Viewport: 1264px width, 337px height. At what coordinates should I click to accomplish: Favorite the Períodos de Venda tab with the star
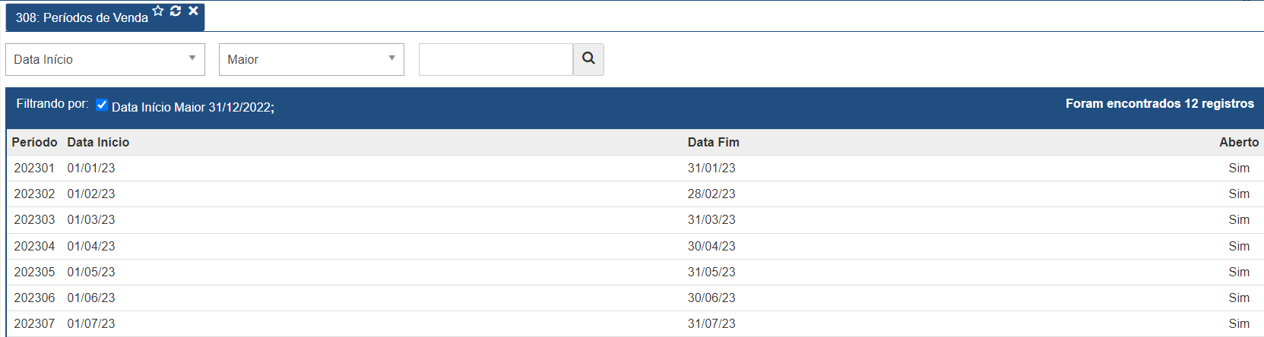click(x=158, y=11)
